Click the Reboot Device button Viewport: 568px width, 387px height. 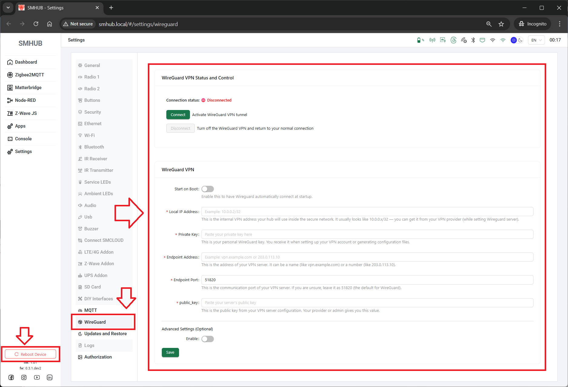pos(31,354)
